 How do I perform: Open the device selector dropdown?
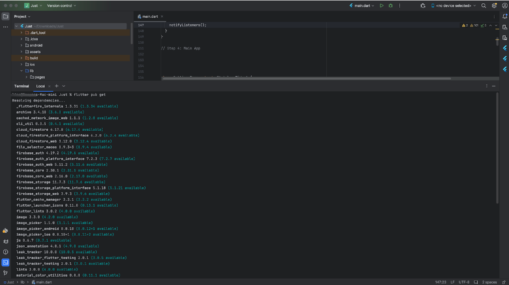tap(453, 6)
